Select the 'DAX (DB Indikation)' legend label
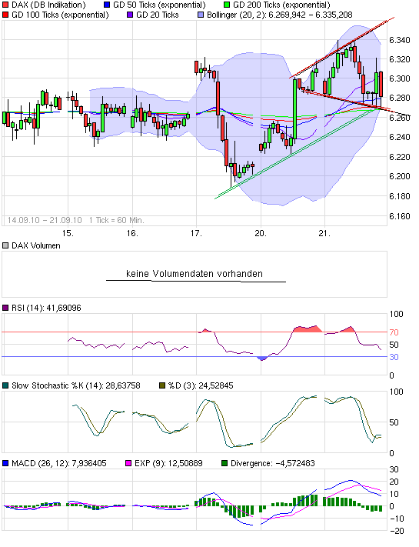 pyautogui.click(x=48, y=5)
